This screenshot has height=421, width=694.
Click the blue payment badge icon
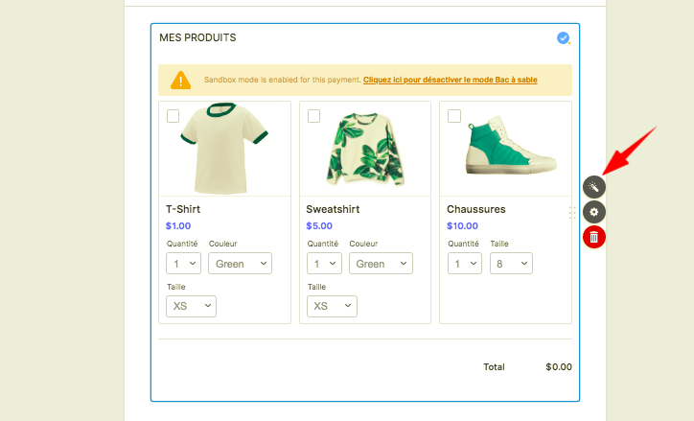point(564,38)
